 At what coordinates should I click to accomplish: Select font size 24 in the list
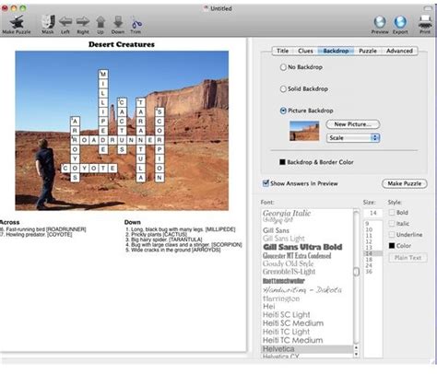tap(373, 265)
